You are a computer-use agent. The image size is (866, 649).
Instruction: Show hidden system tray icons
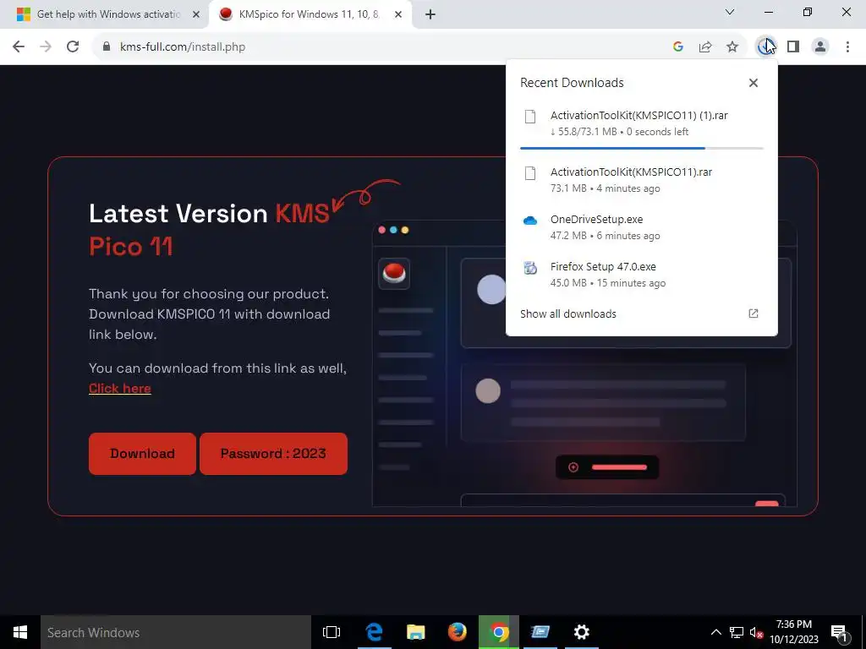715,632
